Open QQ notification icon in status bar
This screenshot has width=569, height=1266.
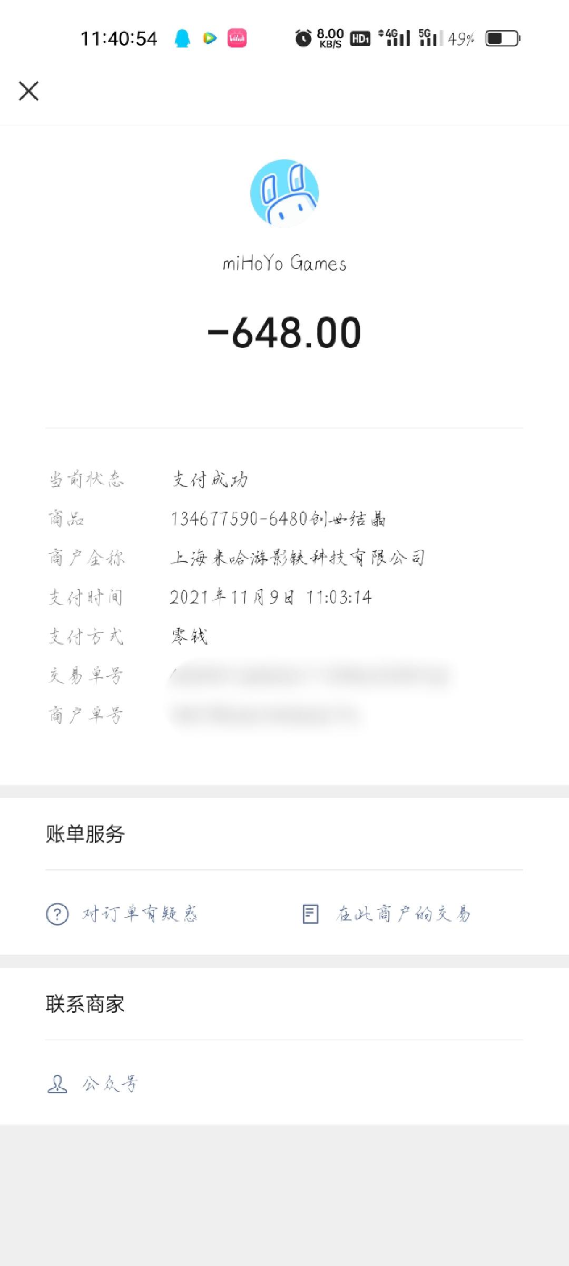pos(182,39)
